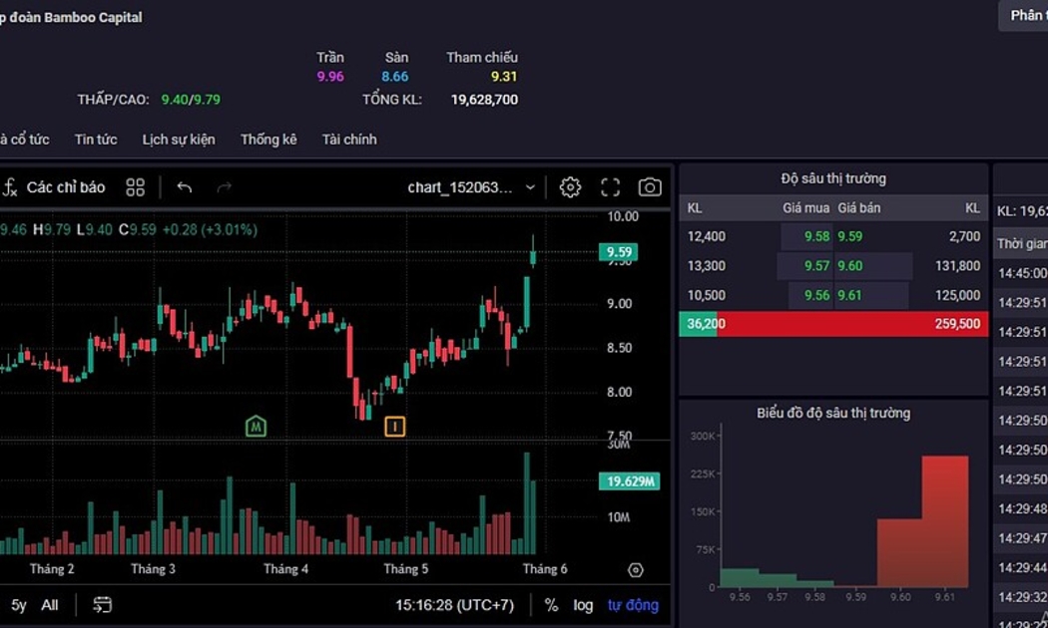Open chart settings gear icon
This screenshot has height=628, width=1048.
click(x=570, y=187)
